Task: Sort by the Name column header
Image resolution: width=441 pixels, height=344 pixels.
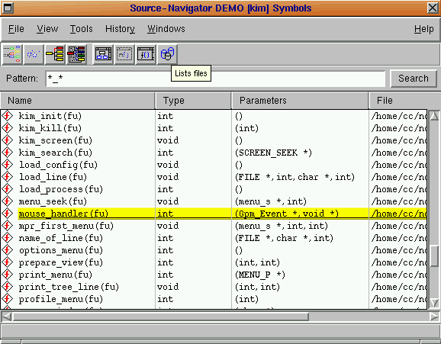Action: [x=78, y=101]
